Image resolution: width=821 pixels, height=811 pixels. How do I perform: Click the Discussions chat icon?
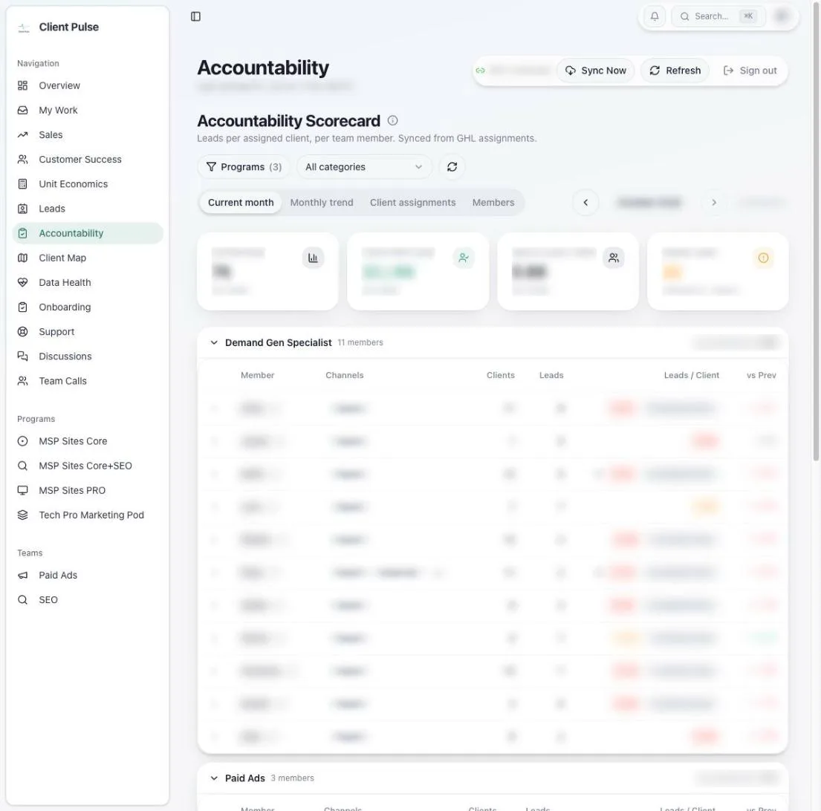click(22, 356)
